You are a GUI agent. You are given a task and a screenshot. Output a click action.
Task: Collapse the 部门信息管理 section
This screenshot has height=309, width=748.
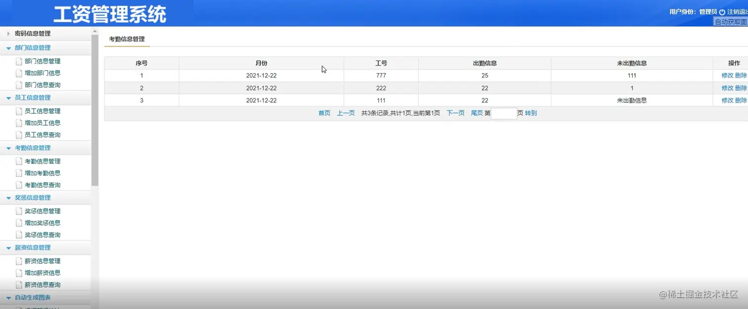[x=8, y=48]
